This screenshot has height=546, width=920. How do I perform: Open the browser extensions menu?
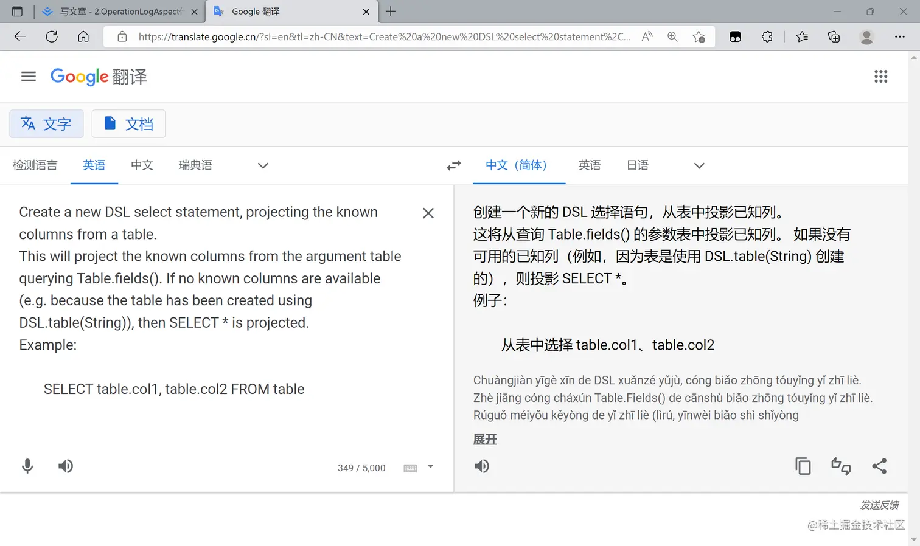[x=767, y=36]
